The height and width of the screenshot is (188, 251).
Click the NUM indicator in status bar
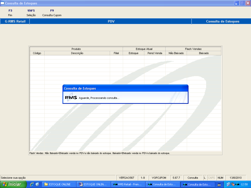click(x=220, y=178)
